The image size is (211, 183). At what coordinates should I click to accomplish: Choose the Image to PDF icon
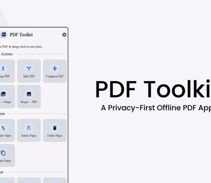pyautogui.click(x=29, y=94)
